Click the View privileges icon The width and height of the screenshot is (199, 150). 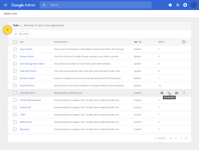pos(169,93)
